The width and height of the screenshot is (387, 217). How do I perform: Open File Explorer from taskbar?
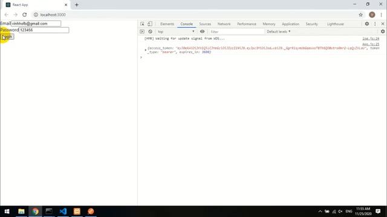pyautogui.click(x=21, y=212)
